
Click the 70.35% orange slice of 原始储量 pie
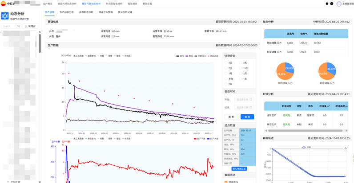click(282, 74)
